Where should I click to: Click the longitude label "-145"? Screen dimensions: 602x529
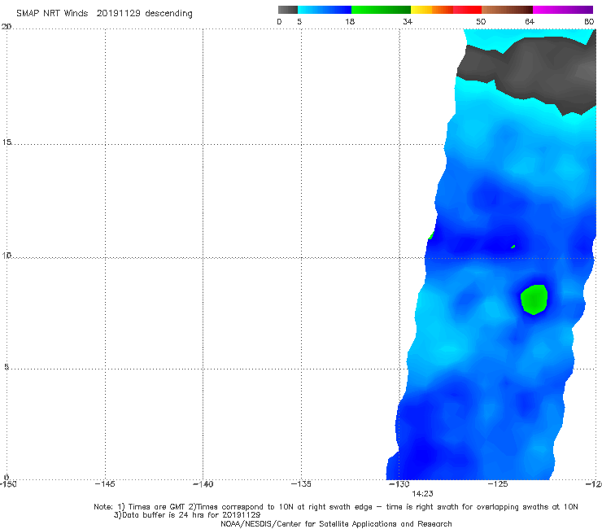[x=105, y=484]
